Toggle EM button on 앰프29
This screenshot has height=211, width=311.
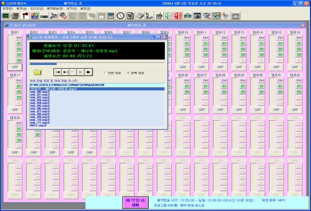coord(243,80)
